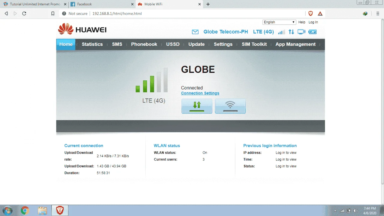Image resolution: width=384 pixels, height=216 pixels.
Task: Open the USSD menu
Action: 173,44
